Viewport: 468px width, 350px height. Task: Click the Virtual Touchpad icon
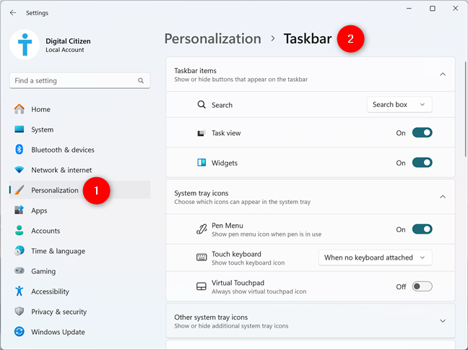[201, 286]
